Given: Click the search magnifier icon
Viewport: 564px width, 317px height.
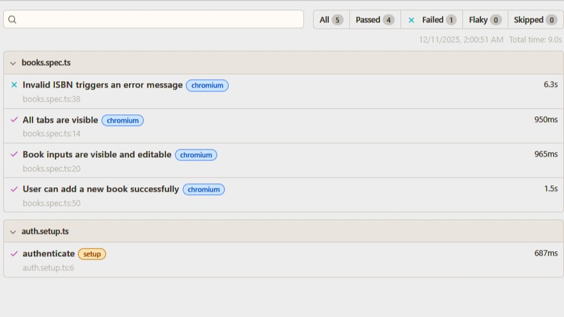Looking at the screenshot, I should coord(12,20).
